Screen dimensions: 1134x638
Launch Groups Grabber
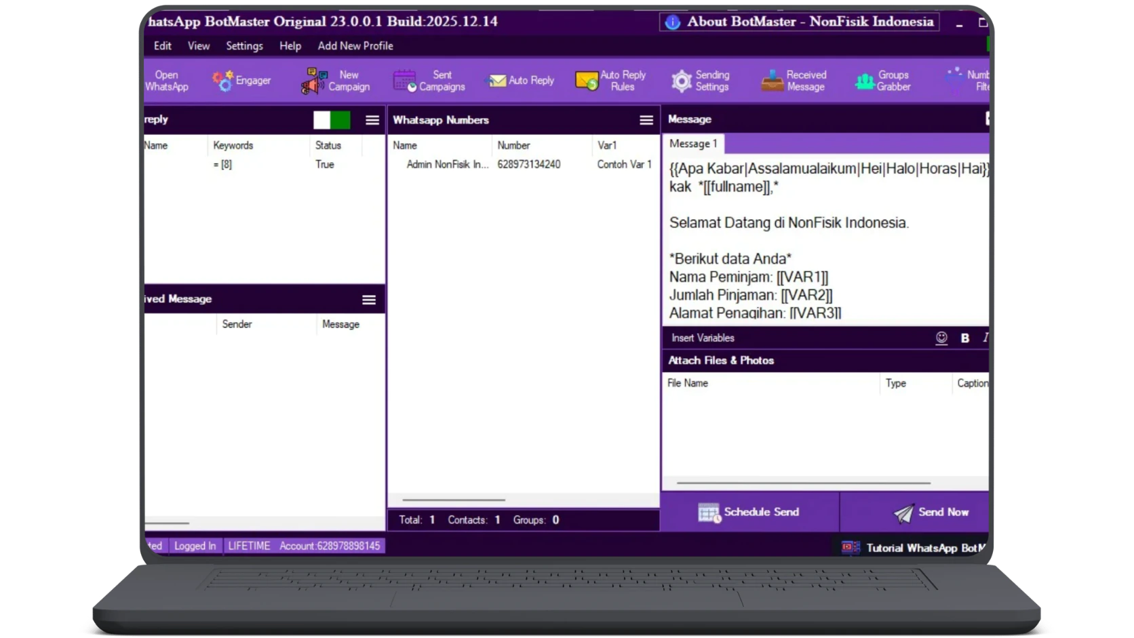[x=883, y=81]
